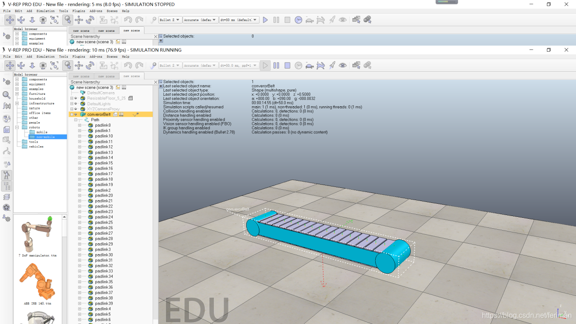Open dynamics settings icon beside Bullet dropdown
The height and width of the screenshot is (324, 576).
(x=153, y=65)
